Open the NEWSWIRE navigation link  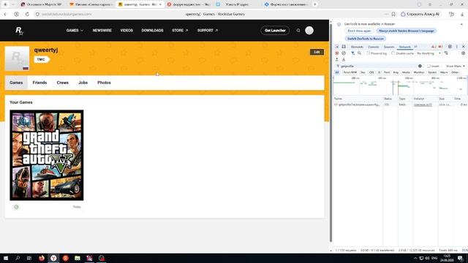click(x=102, y=31)
